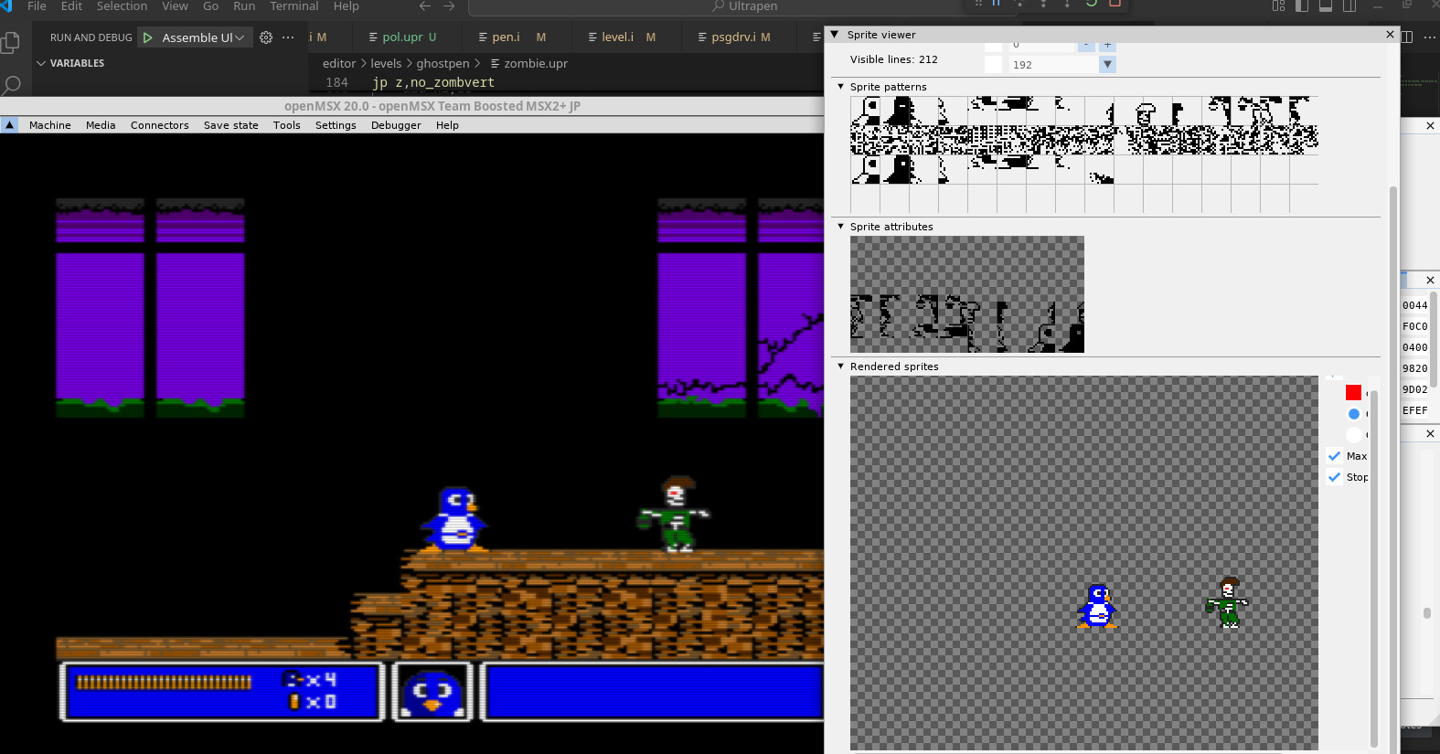Collapse the VARIABLES section
Screen dimensions: 1440x754
tap(41, 63)
